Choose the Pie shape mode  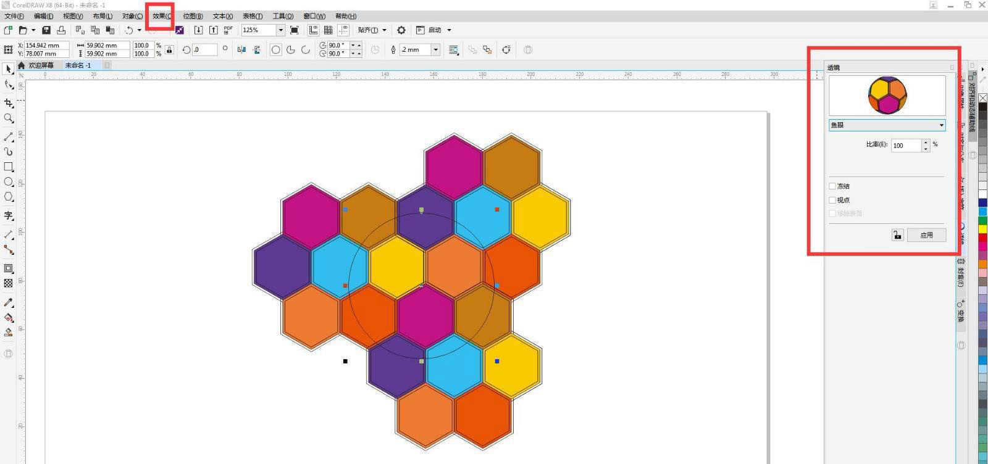pyautogui.click(x=291, y=49)
